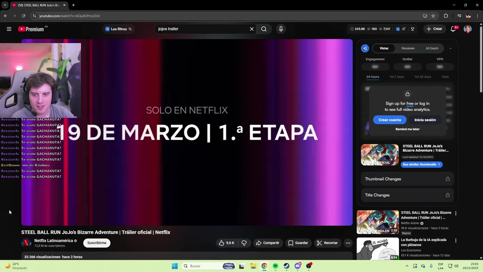Click the page vertical scrollbar

[481, 59]
